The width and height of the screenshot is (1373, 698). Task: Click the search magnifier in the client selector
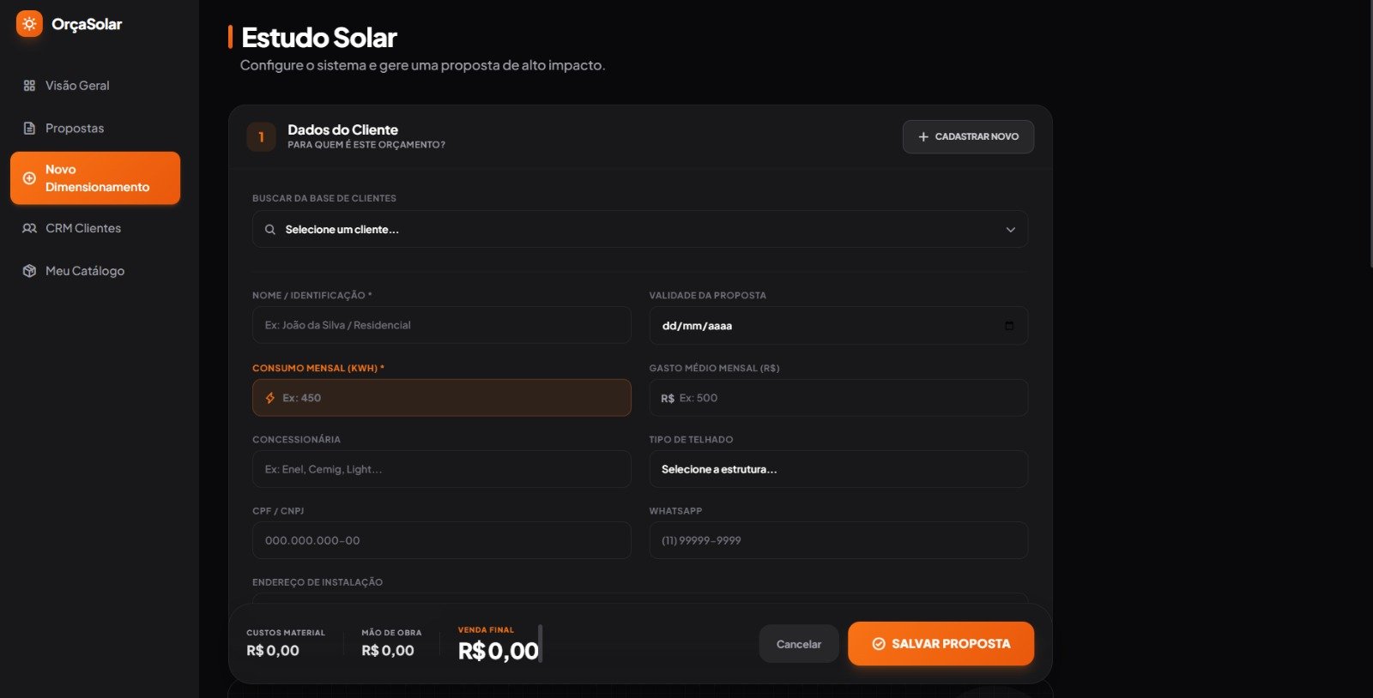[x=269, y=229]
